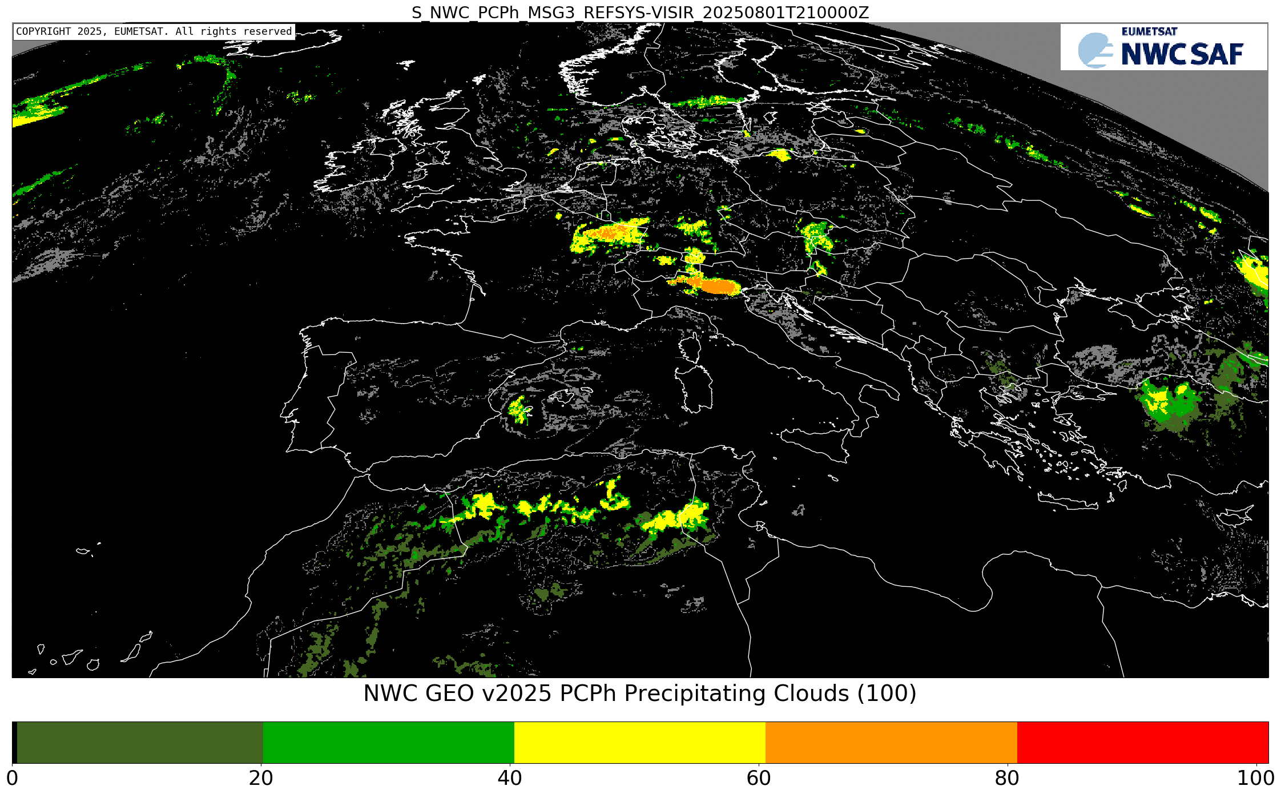Select the yellow 40-60 colorbar segment
The width and height of the screenshot is (1281, 794).
point(640,742)
